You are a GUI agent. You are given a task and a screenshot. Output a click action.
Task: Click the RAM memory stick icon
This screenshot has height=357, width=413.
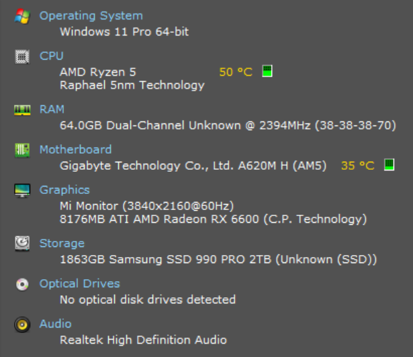pyautogui.click(x=23, y=110)
